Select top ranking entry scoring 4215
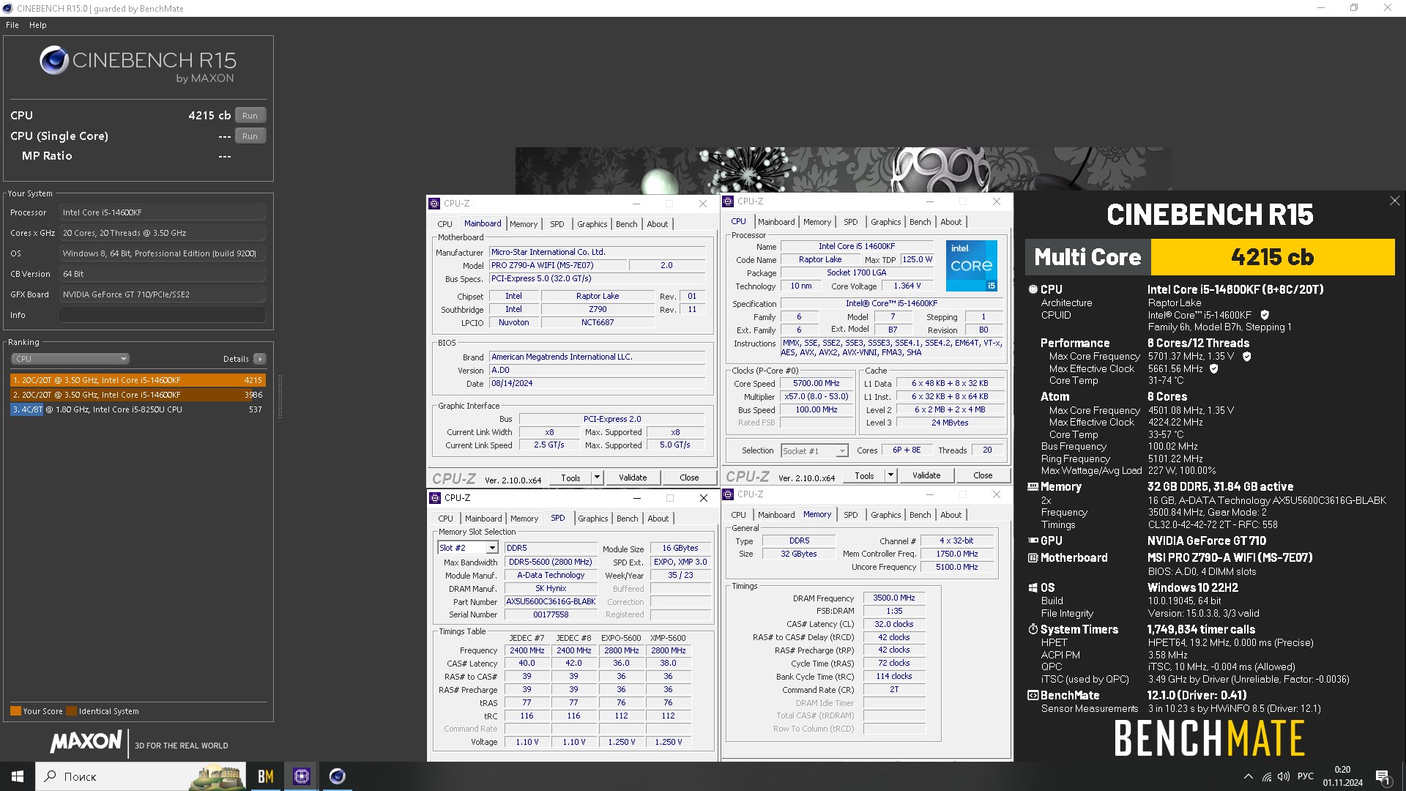Viewport: 1406px width, 791px height. [x=138, y=380]
